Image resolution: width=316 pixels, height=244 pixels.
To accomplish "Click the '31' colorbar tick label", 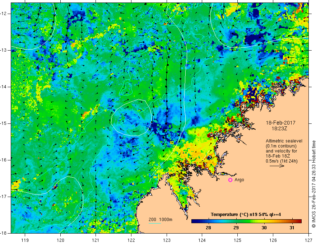I will point(292,228).
